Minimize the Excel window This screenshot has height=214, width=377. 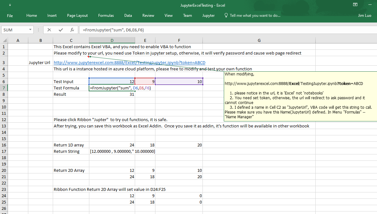coord(370,5)
